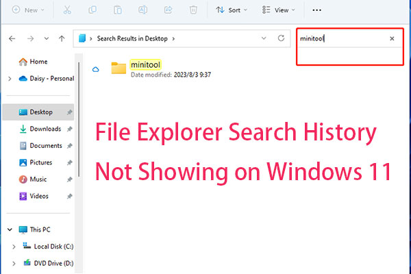
Task: Refresh the search results
Action: pyautogui.click(x=281, y=38)
